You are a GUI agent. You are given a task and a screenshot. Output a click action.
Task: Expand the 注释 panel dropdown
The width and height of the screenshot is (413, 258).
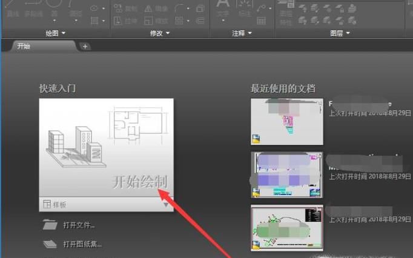[249, 33]
